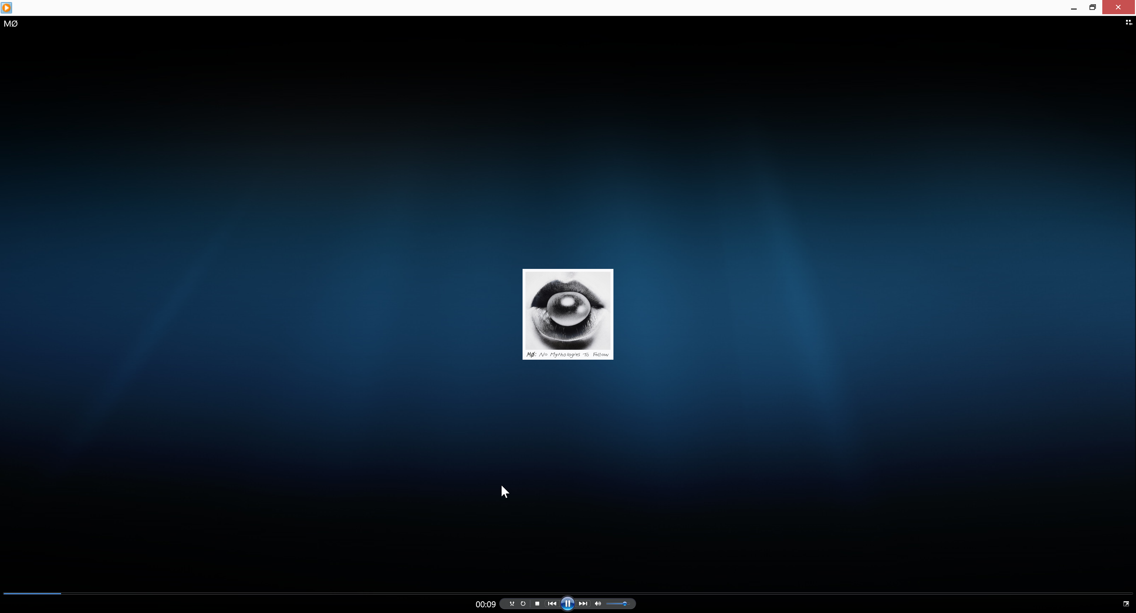Viewport: 1136px width, 613px height.
Task: View full screen using bottom-right icon
Action: 1126,604
